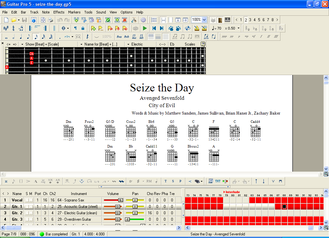Screen dimensions: 329x238
Task: Go to page 8 in the page selector
Action: [x=272, y=20]
